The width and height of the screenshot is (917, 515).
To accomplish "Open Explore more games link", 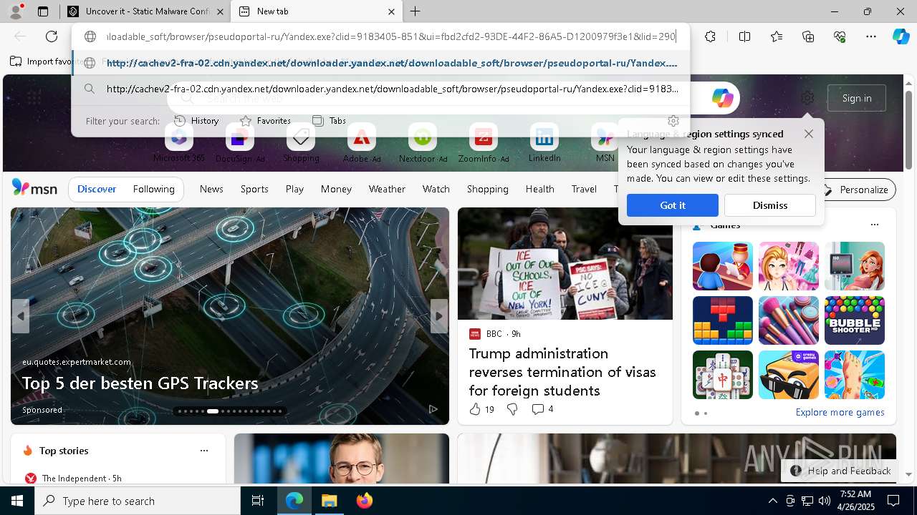I will pos(840,412).
